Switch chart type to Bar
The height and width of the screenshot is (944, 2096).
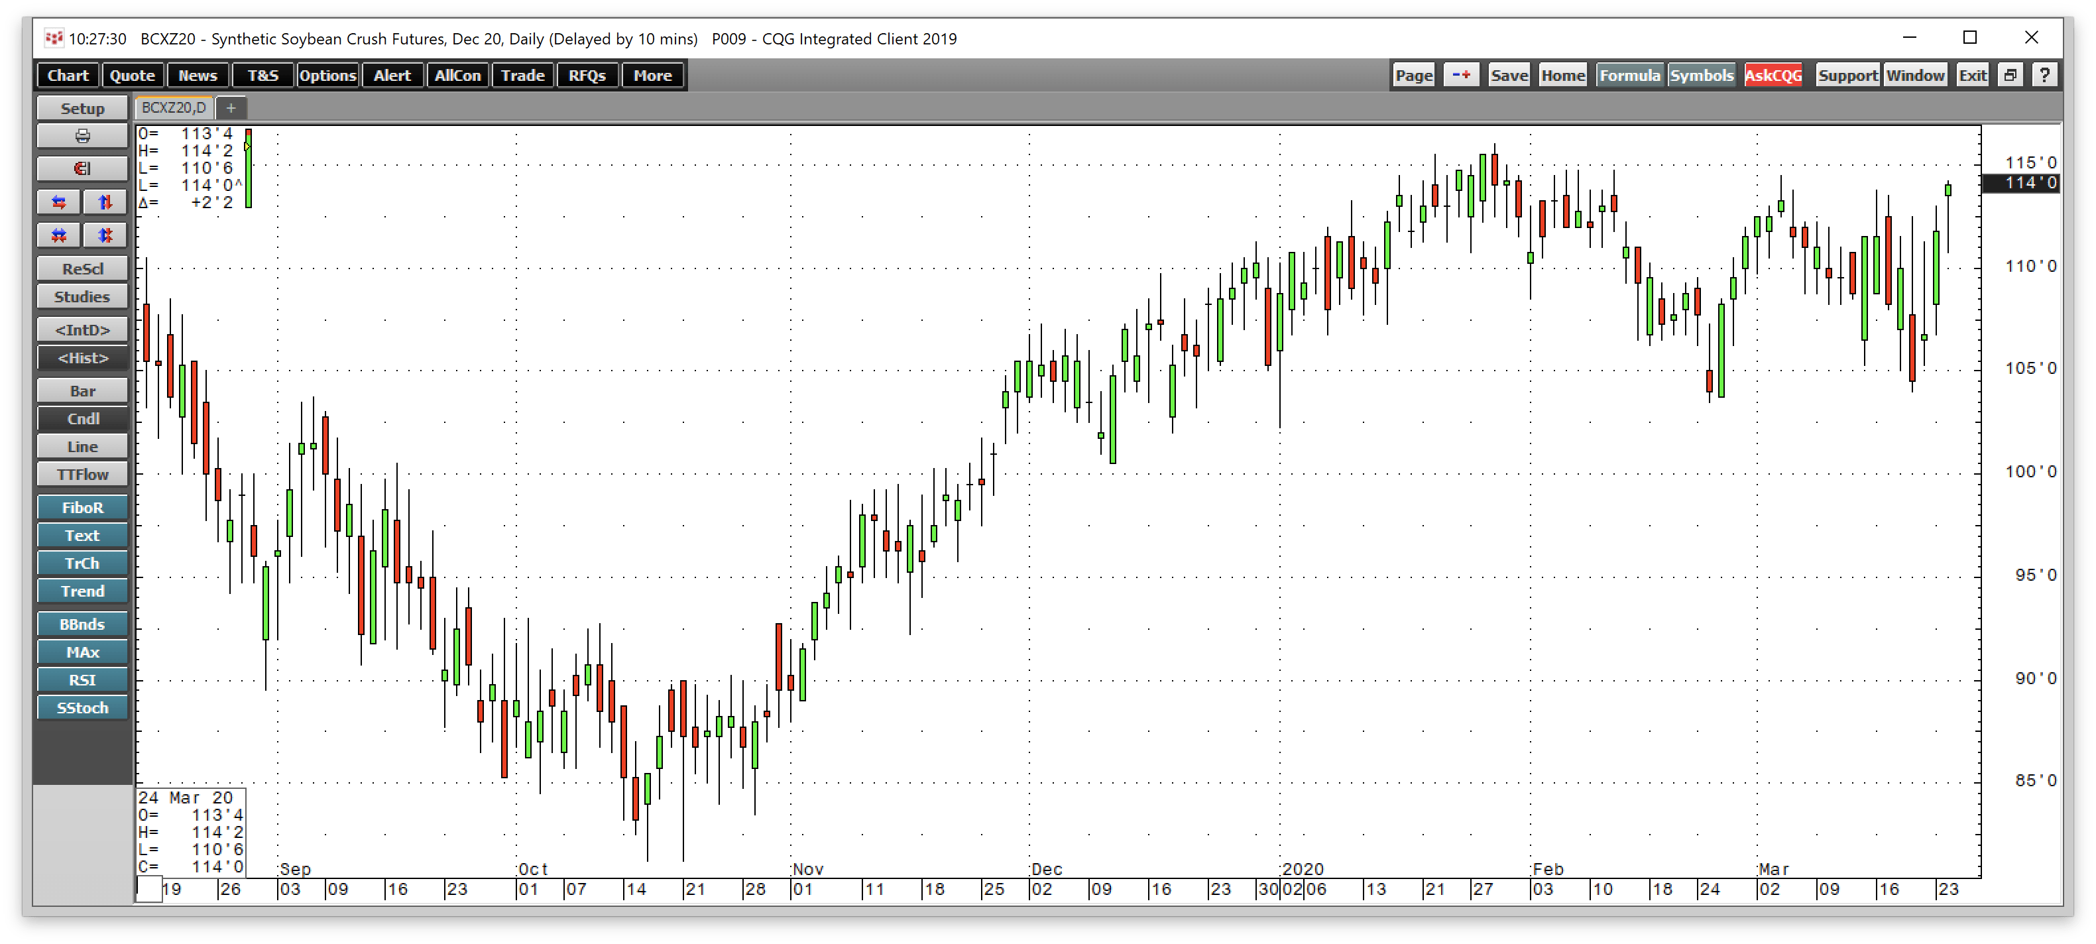tap(82, 390)
